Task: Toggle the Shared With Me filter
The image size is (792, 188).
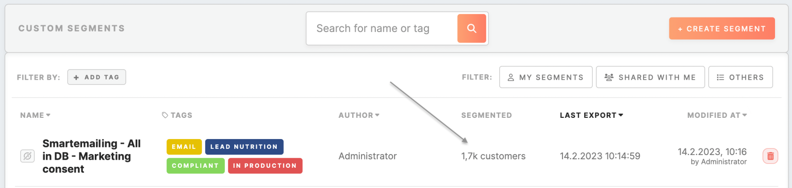Action: click(650, 77)
